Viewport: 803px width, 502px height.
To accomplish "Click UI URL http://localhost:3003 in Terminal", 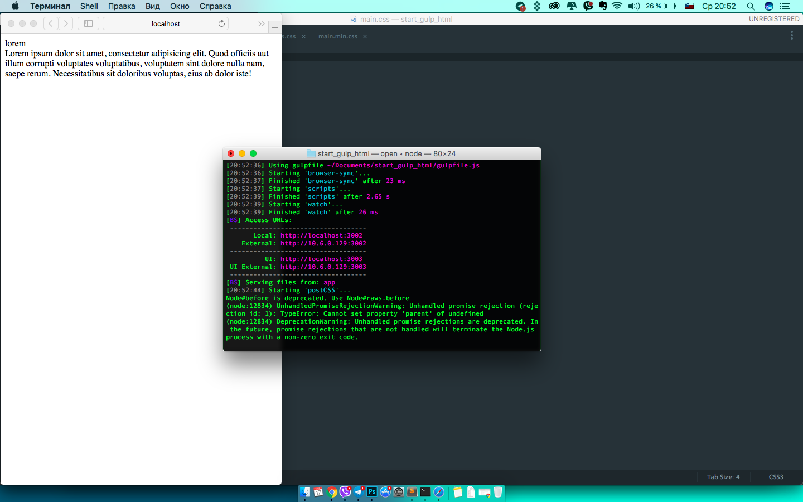I will pyautogui.click(x=321, y=259).
